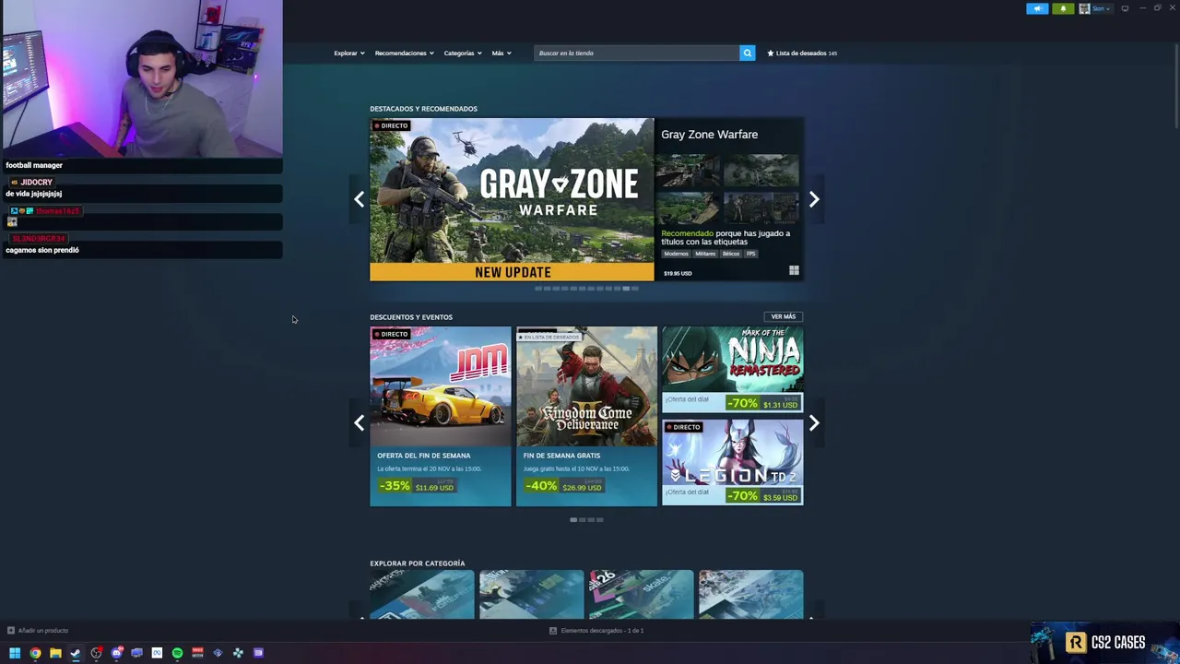
Task: Click the wishlist star icon
Action: [771, 53]
